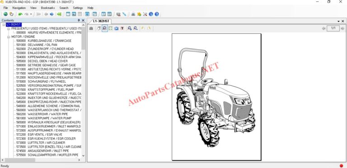This screenshot has height=168, width=347.
Task: Open the document tab list dropdown arrow
Action: tap(338, 21)
